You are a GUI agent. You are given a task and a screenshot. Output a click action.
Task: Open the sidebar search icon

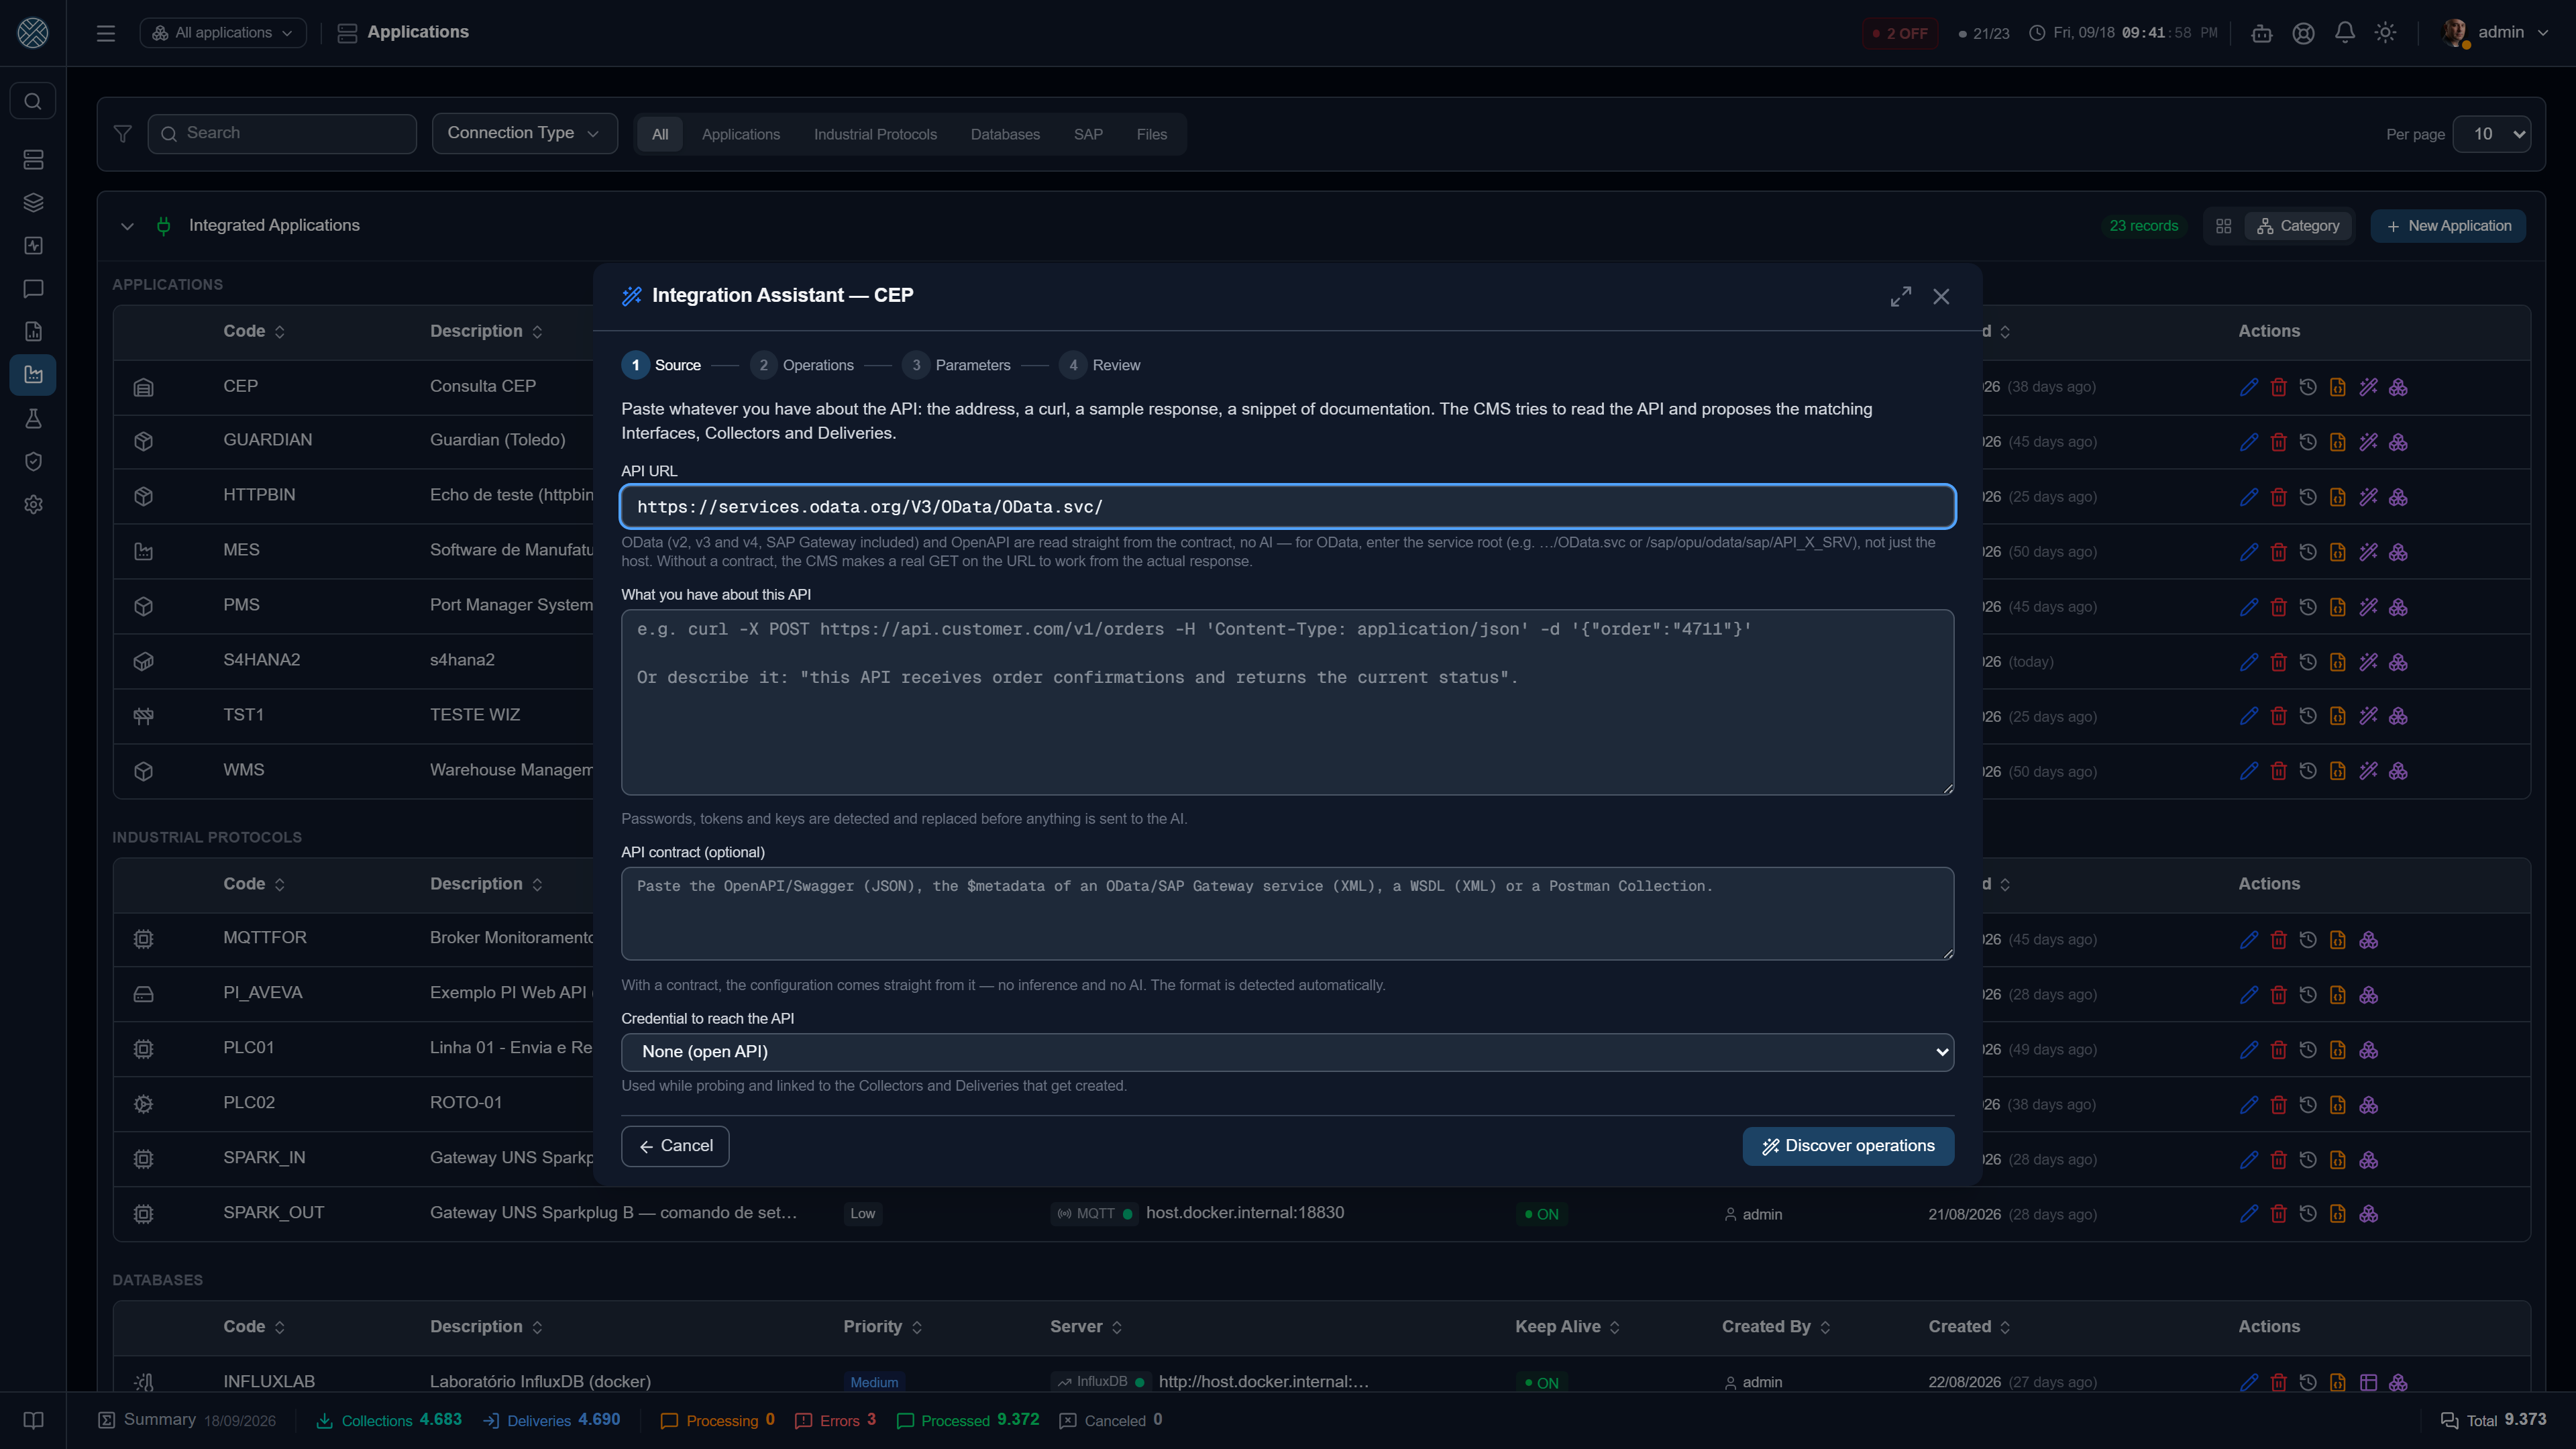[x=33, y=101]
